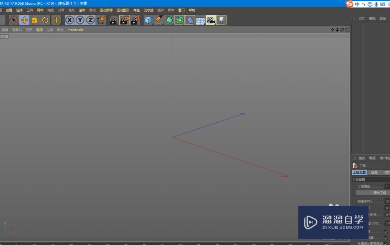Screen dimensions: 390x245
Task: Switch to 工程设置 tab
Action: pyautogui.click(x=360, y=172)
